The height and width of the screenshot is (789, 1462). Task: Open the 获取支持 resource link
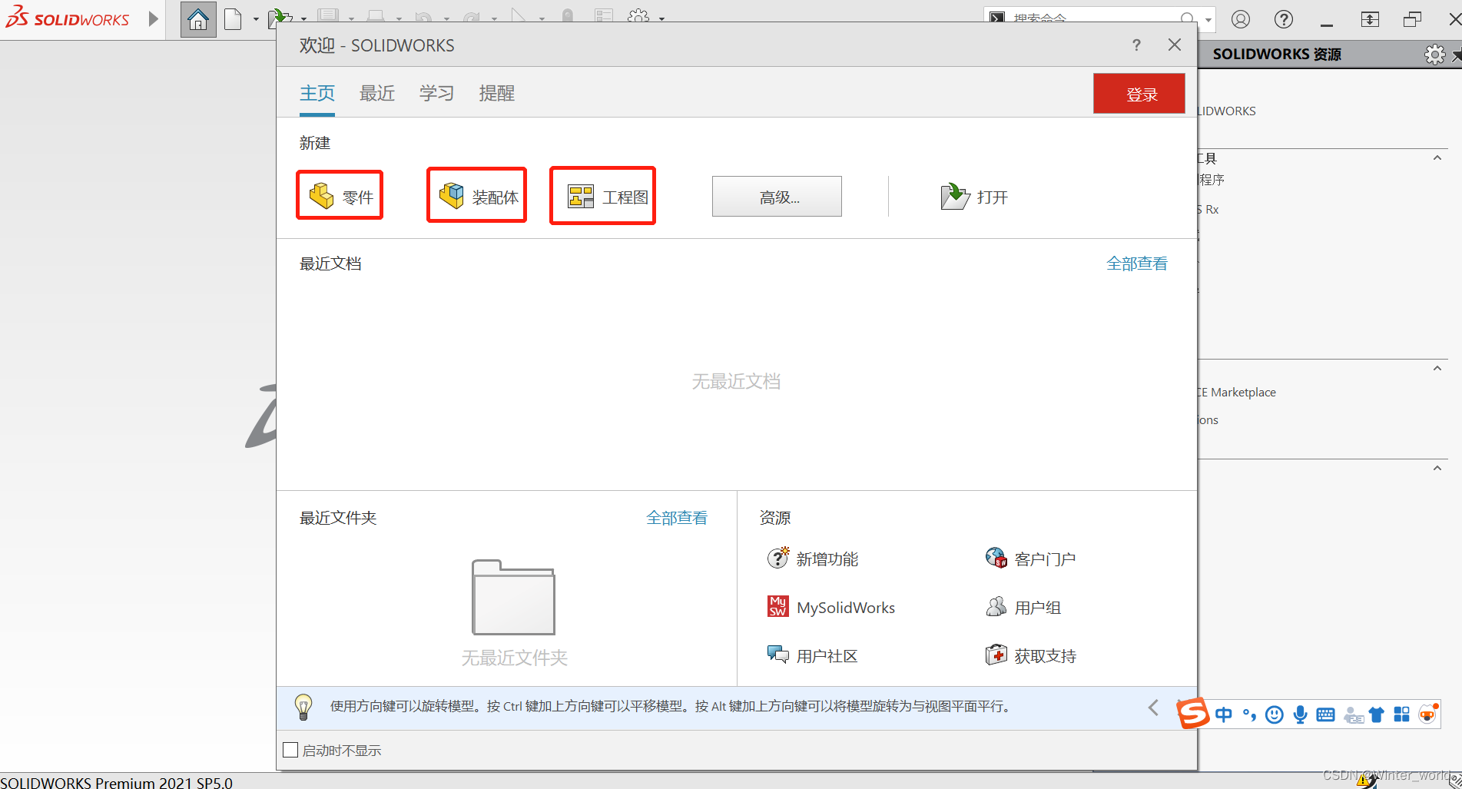[x=1031, y=655]
